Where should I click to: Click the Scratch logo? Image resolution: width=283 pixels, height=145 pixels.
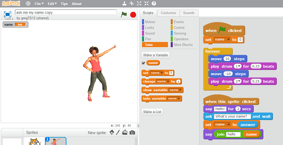tap(11, 4)
